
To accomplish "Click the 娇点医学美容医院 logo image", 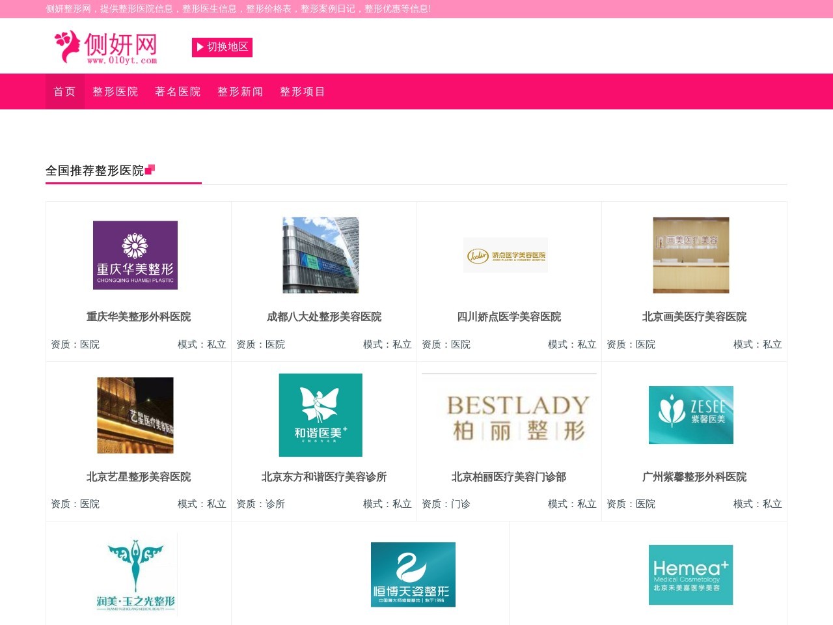I will 506,255.
